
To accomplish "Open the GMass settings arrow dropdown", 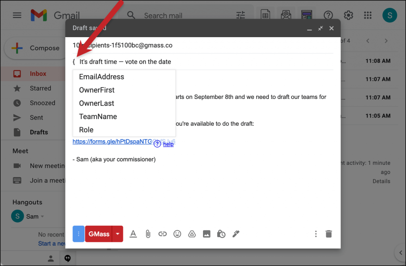I will 116,234.
